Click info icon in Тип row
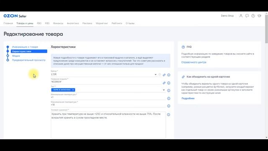 (169, 91)
